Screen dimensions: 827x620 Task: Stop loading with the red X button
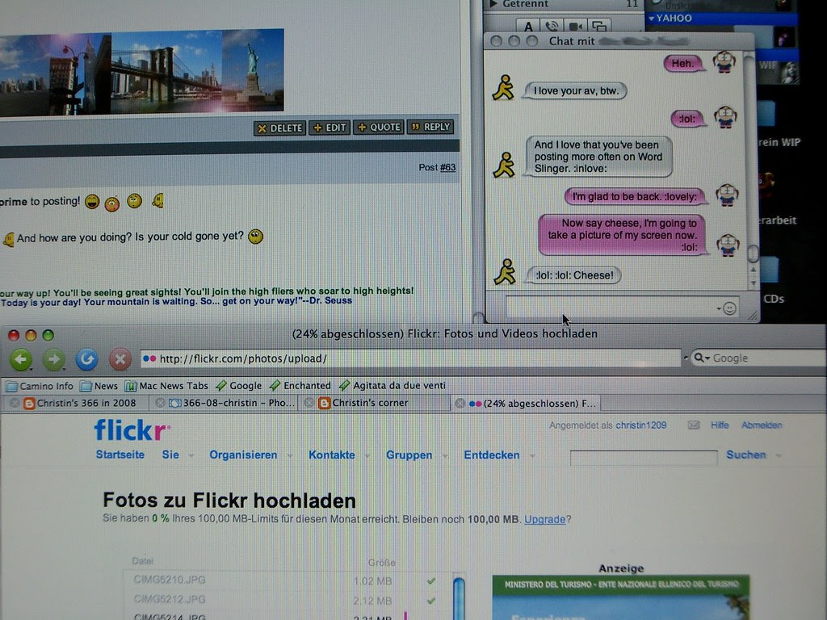[x=120, y=359]
